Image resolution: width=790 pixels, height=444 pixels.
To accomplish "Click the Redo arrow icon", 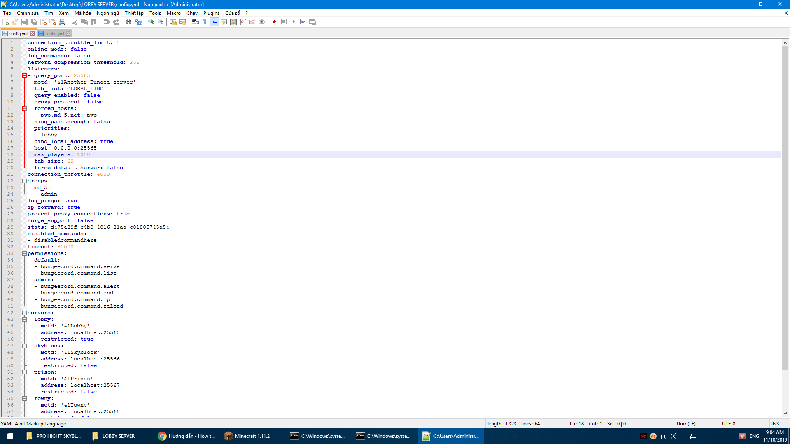I will [x=116, y=22].
